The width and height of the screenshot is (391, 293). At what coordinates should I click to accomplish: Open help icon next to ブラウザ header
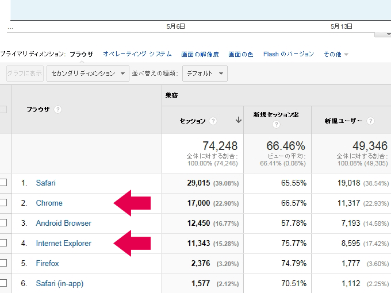tap(57, 109)
